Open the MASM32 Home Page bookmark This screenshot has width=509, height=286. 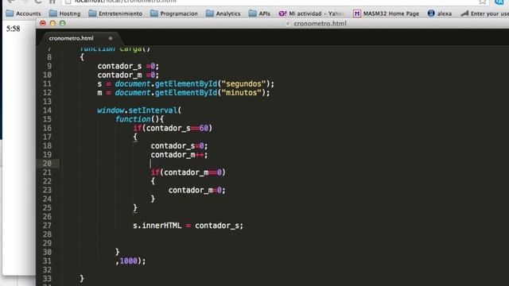coord(386,14)
